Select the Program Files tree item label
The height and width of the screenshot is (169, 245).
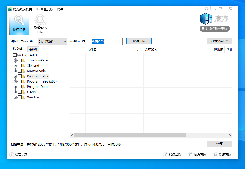[x=38, y=76]
